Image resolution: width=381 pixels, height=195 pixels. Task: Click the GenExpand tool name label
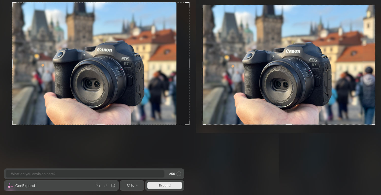25,186
